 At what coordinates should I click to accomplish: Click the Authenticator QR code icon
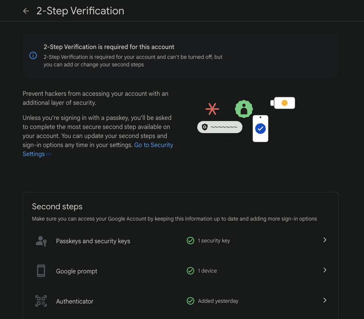41,301
